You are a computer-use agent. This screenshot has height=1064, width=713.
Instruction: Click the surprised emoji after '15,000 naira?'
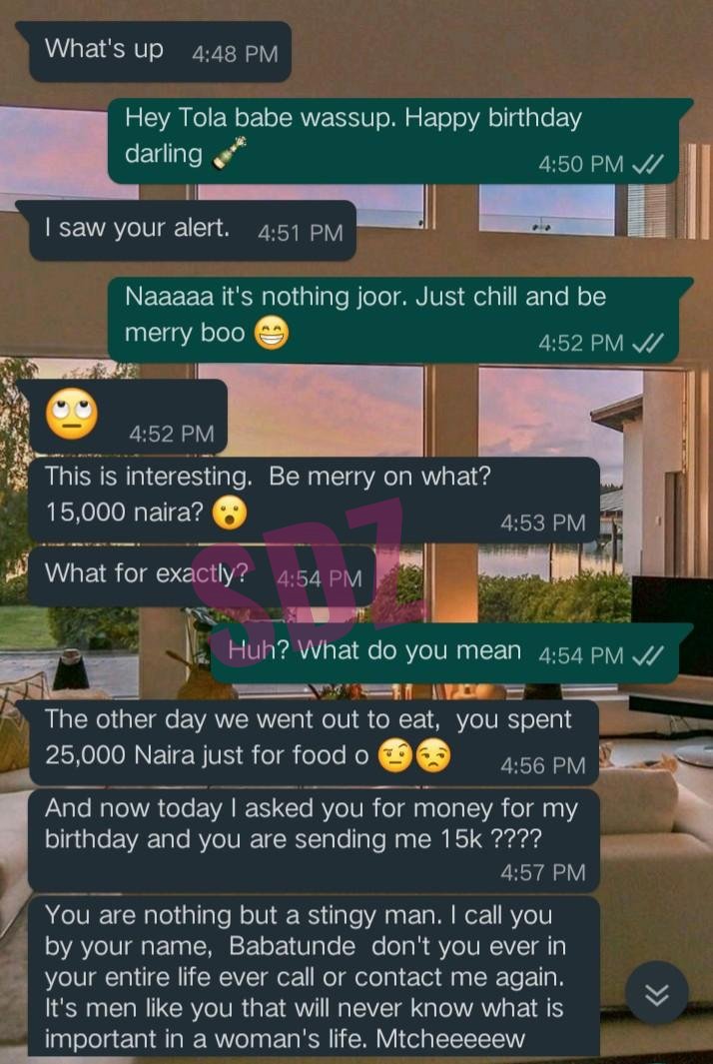(230, 513)
